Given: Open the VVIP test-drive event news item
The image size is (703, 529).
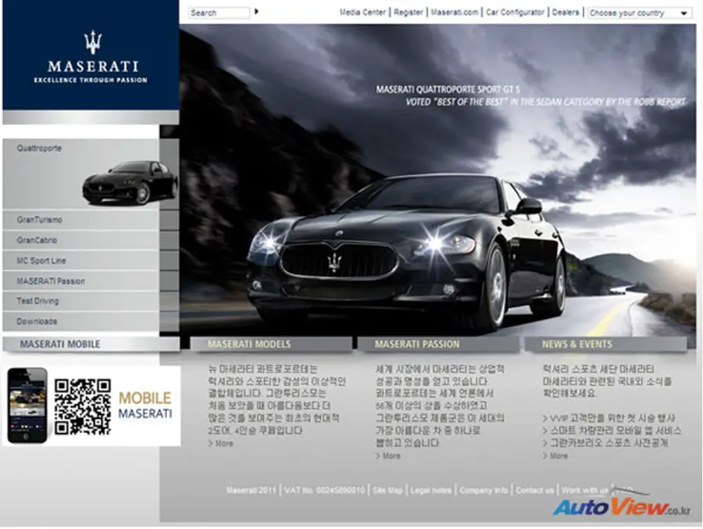Looking at the screenshot, I should click(608, 418).
